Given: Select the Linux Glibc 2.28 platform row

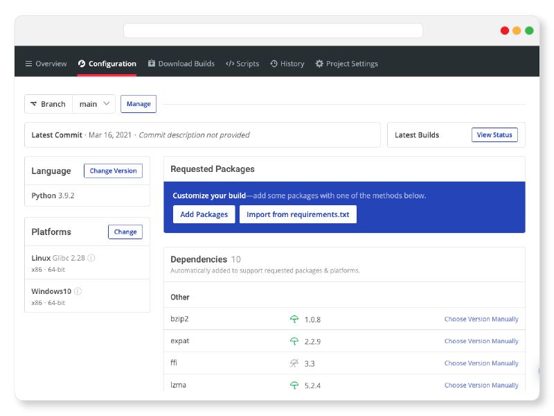Looking at the screenshot, I should [x=87, y=263].
